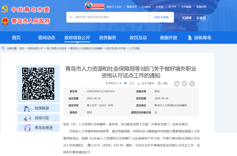Click the star favorite icon
The width and height of the screenshot is (237, 156).
(x=192, y=84)
